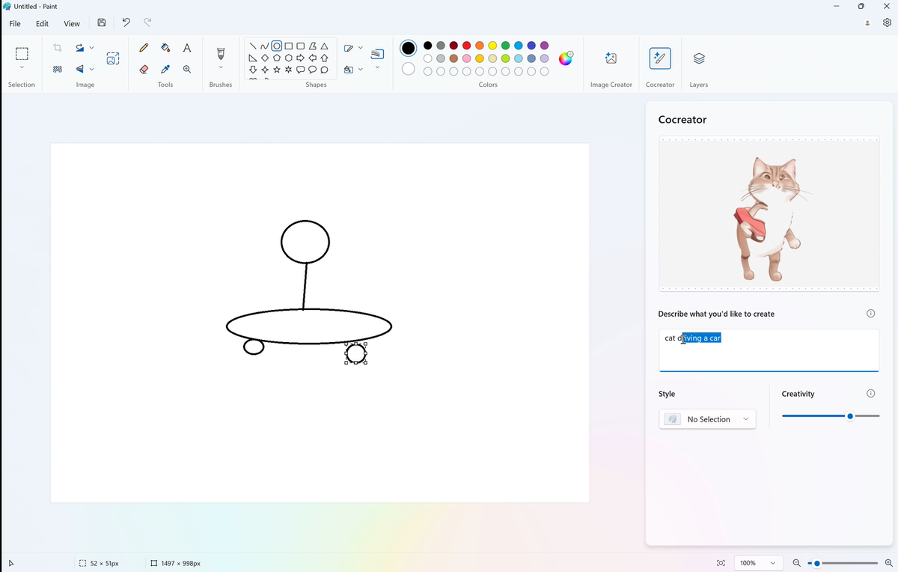Select the Right arrow shape

pos(300,58)
